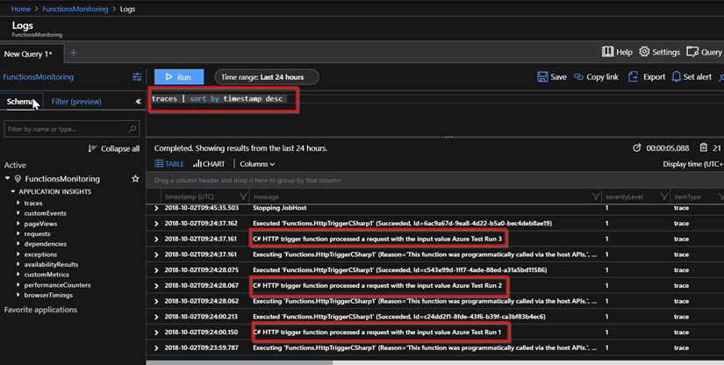Switch to Filter (preview) tab
The height and width of the screenshot is (365, 724).
tap(76, 102)
